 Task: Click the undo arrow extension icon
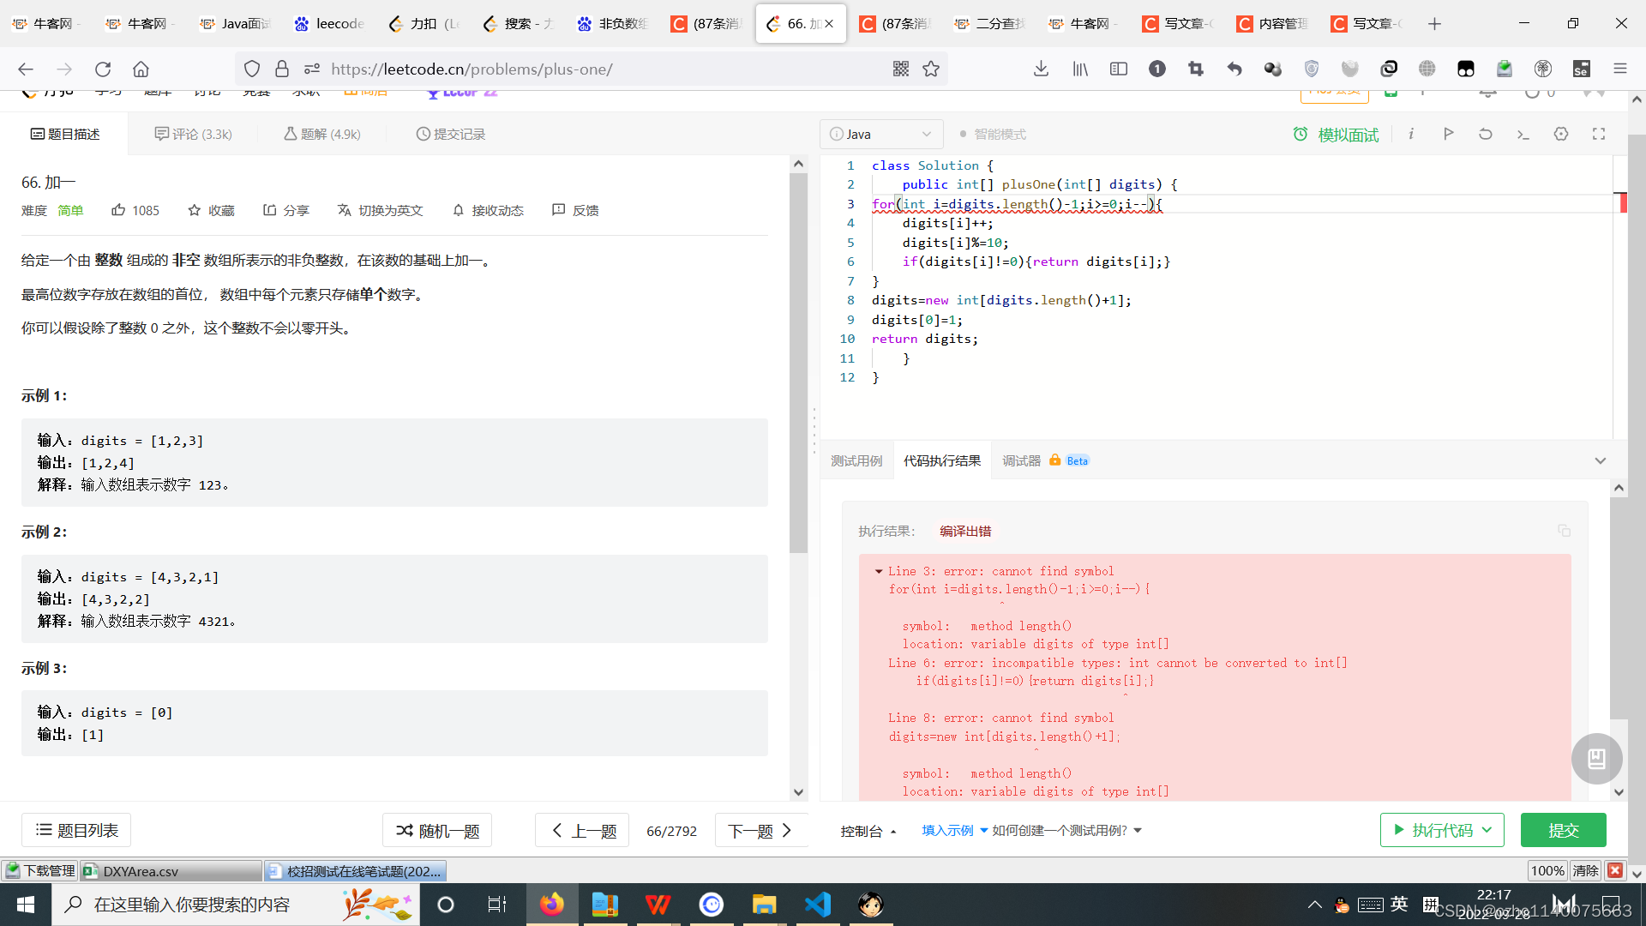(x=1234, y=69)
